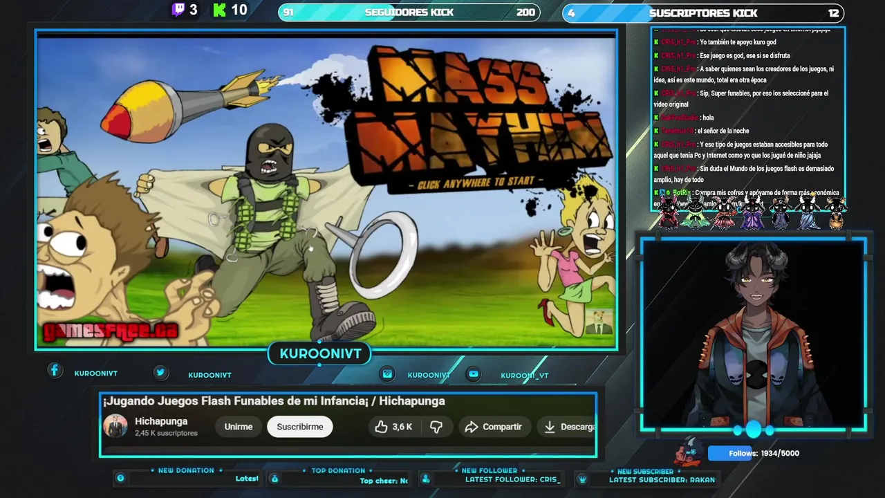Click the download arrow icon
The height and width of the screenshot is (498, 885).
550,427
